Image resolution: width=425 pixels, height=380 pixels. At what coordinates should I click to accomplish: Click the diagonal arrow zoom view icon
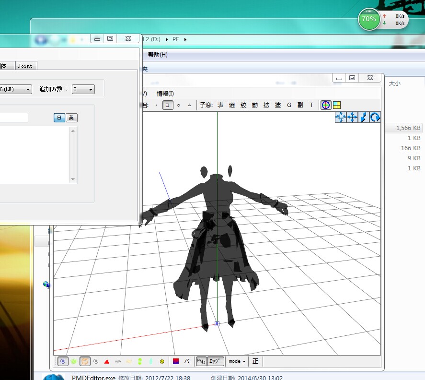(364, 117)
